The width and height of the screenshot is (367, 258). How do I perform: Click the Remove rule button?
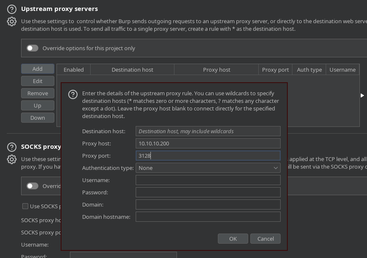(38, 93)
